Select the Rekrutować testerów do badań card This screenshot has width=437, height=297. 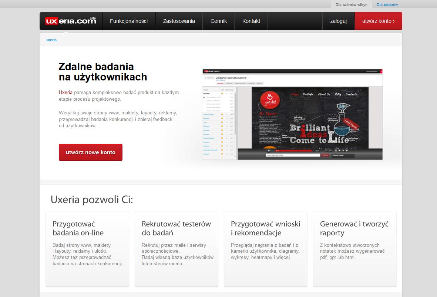click(x=177, y=249)
